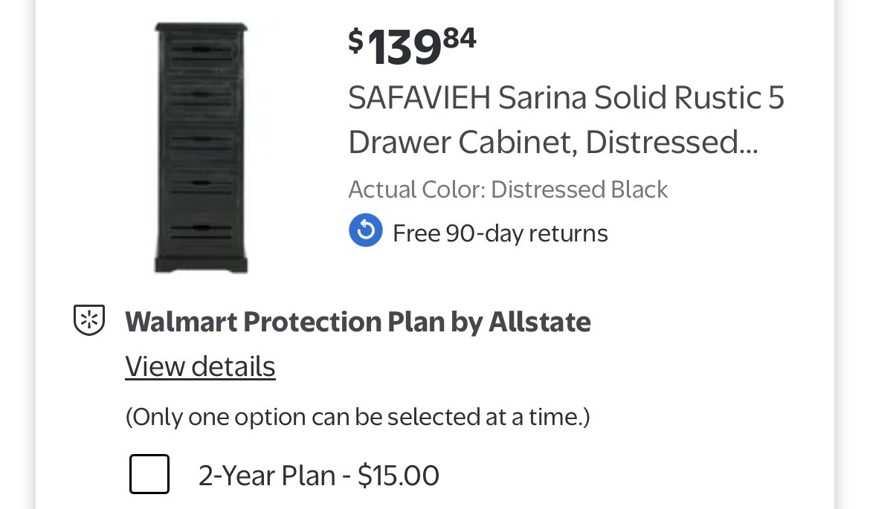Open the View details link

(200, 366)
